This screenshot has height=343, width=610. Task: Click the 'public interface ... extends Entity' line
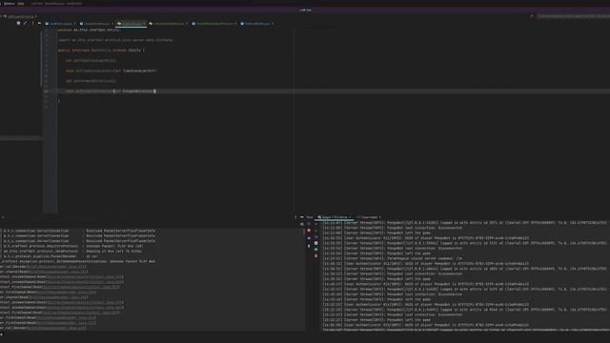(101, 50)
